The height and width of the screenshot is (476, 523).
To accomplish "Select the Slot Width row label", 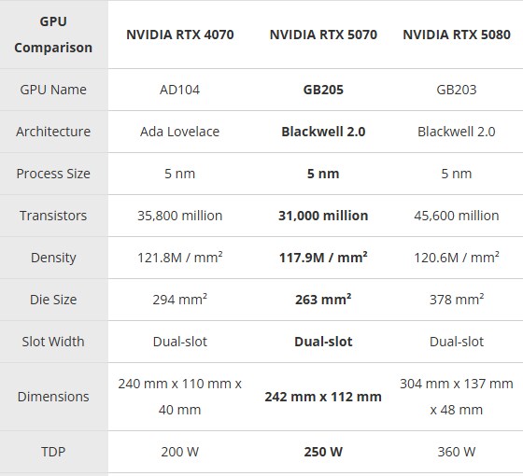I will [53, 342].
